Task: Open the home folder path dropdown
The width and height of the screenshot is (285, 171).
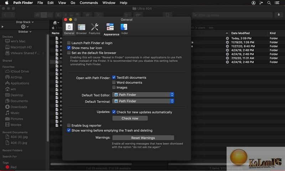Action: coord(56,22)
